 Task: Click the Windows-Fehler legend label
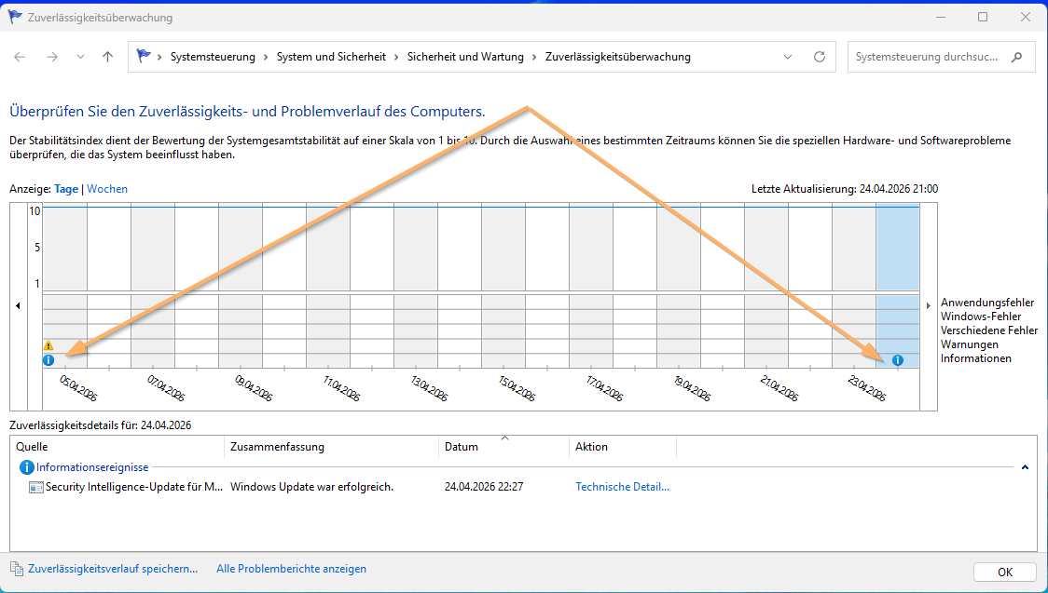point(983,317)
